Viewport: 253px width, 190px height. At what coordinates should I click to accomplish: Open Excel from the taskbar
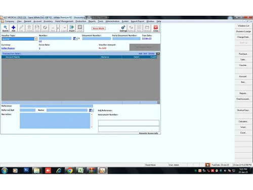click(80, 171)
